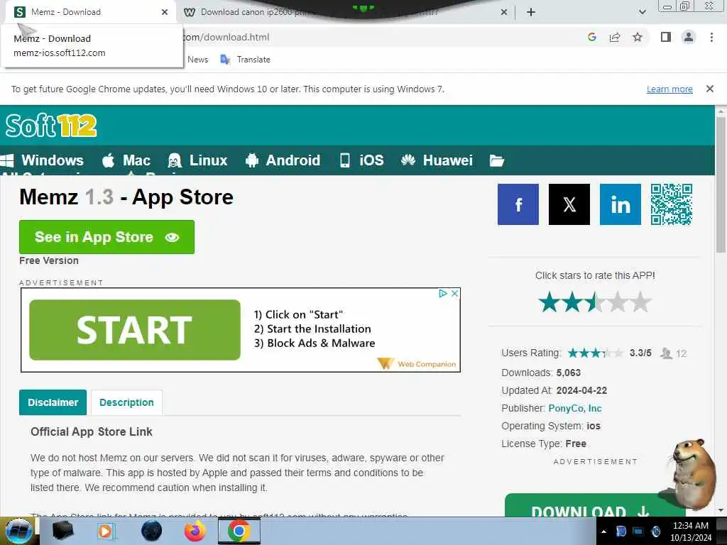Open the Chrome profile icon

tap(689, 37)
